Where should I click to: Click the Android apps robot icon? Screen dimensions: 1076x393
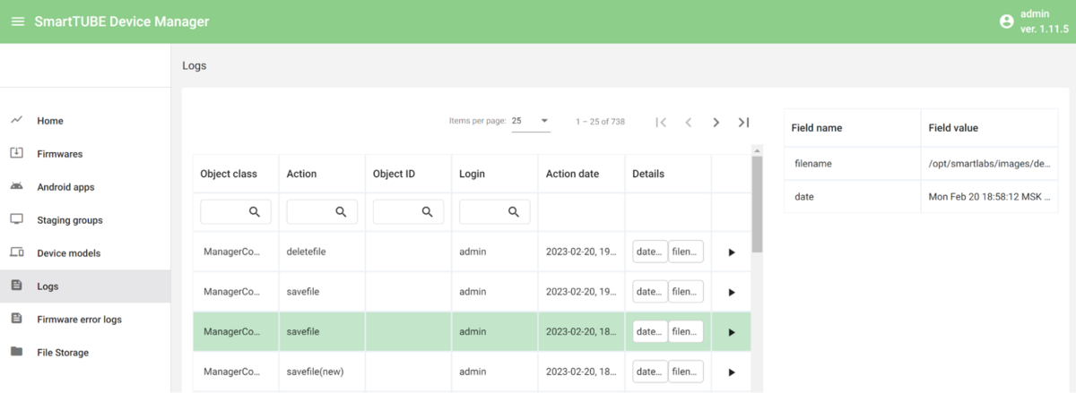click(x=16, y=186)
